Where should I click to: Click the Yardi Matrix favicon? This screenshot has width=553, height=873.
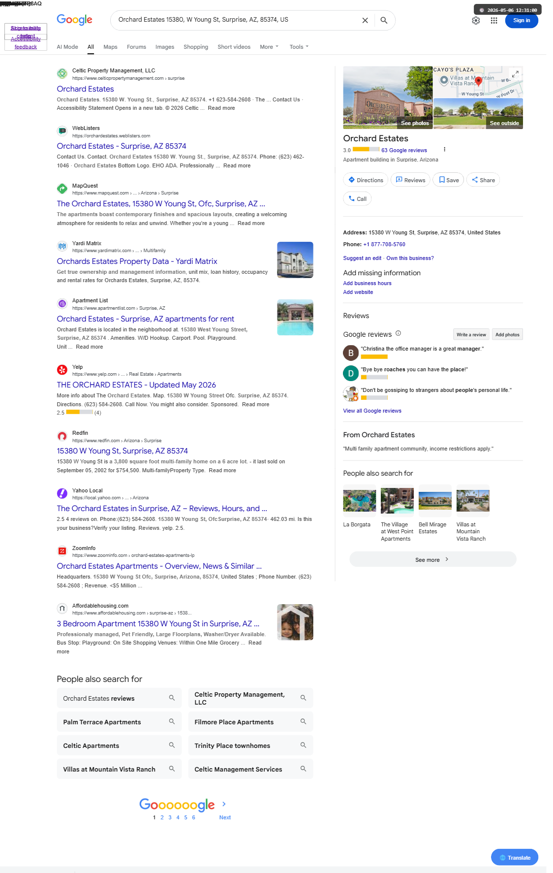click(x=62, y=246)
